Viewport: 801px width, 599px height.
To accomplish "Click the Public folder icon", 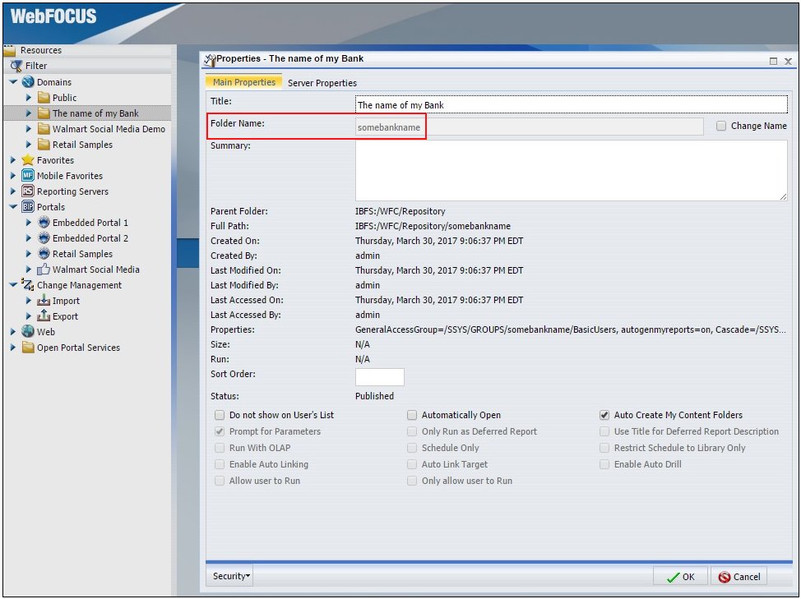I will (44, 98).
